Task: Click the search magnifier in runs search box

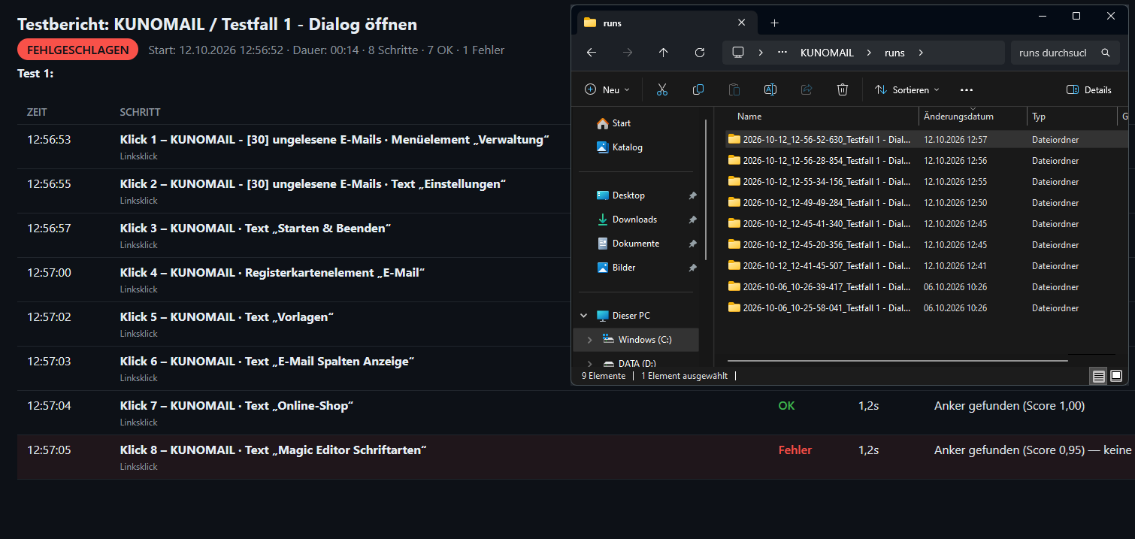Action: [x=1105, y=53]
